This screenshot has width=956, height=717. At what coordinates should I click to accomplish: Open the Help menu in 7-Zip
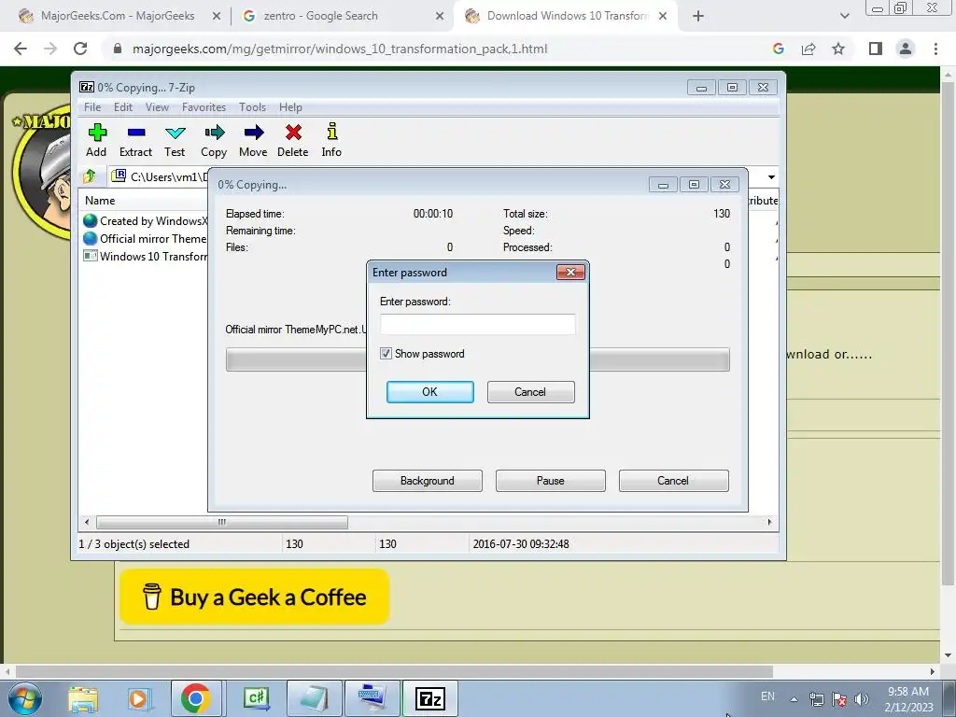(291, 107)
